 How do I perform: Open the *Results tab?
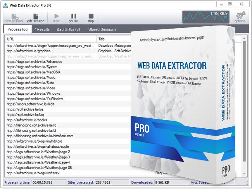click(x=42, y=29)
